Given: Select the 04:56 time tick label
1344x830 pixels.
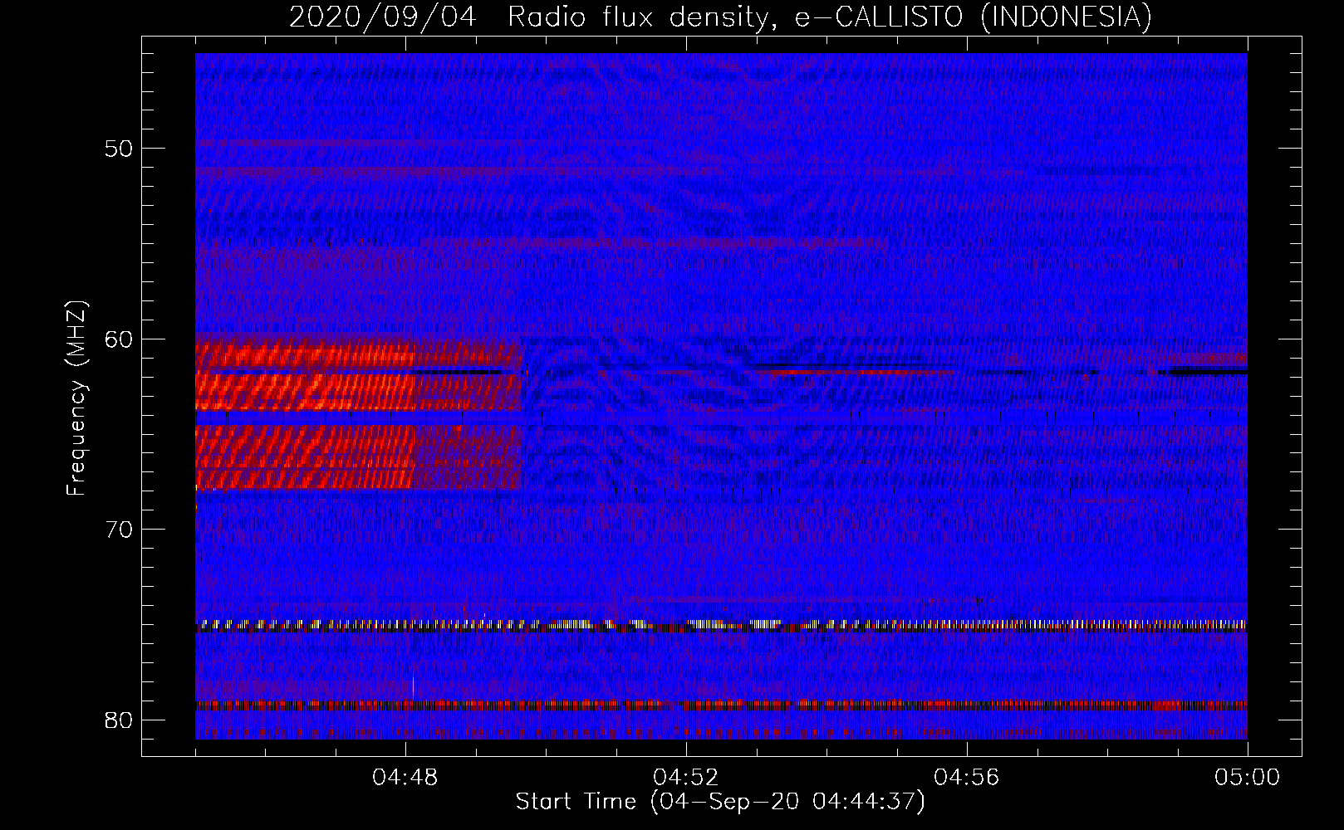Looking at the screenshot, I should (967, 778).
